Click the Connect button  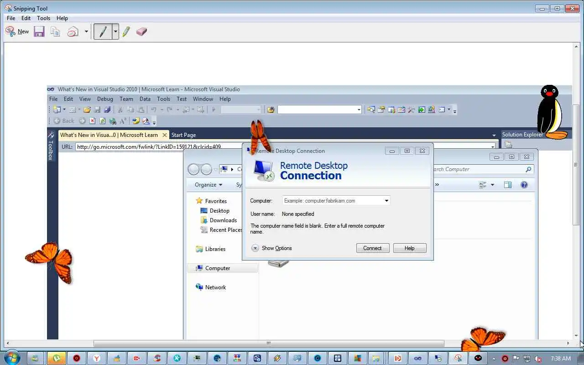372,248
